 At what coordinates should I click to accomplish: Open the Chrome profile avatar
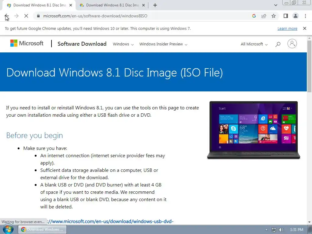point(296,16)
